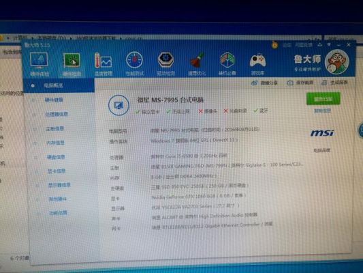Click the GeForce GTX 1060 graphics value

point(198,197)
